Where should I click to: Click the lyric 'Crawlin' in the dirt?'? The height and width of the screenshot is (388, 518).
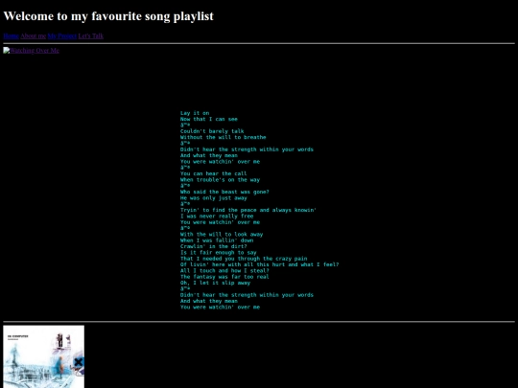[x=213, y=246]
